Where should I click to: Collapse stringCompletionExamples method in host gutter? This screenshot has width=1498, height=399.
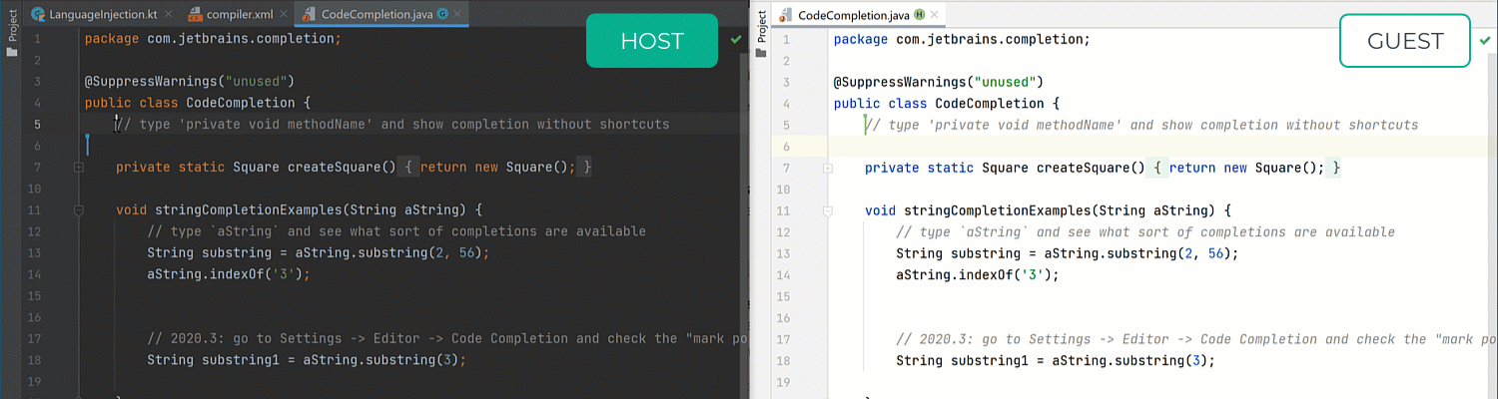pos(78,210)
